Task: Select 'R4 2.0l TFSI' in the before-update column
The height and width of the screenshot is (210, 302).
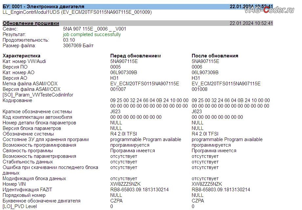Action: pos(123,134)
